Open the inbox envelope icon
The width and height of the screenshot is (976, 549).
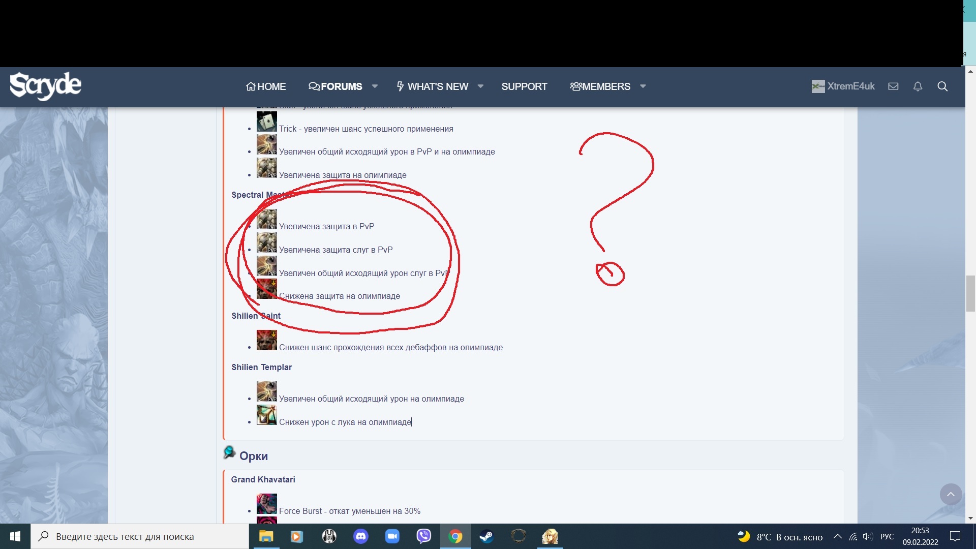click(893, 86)
